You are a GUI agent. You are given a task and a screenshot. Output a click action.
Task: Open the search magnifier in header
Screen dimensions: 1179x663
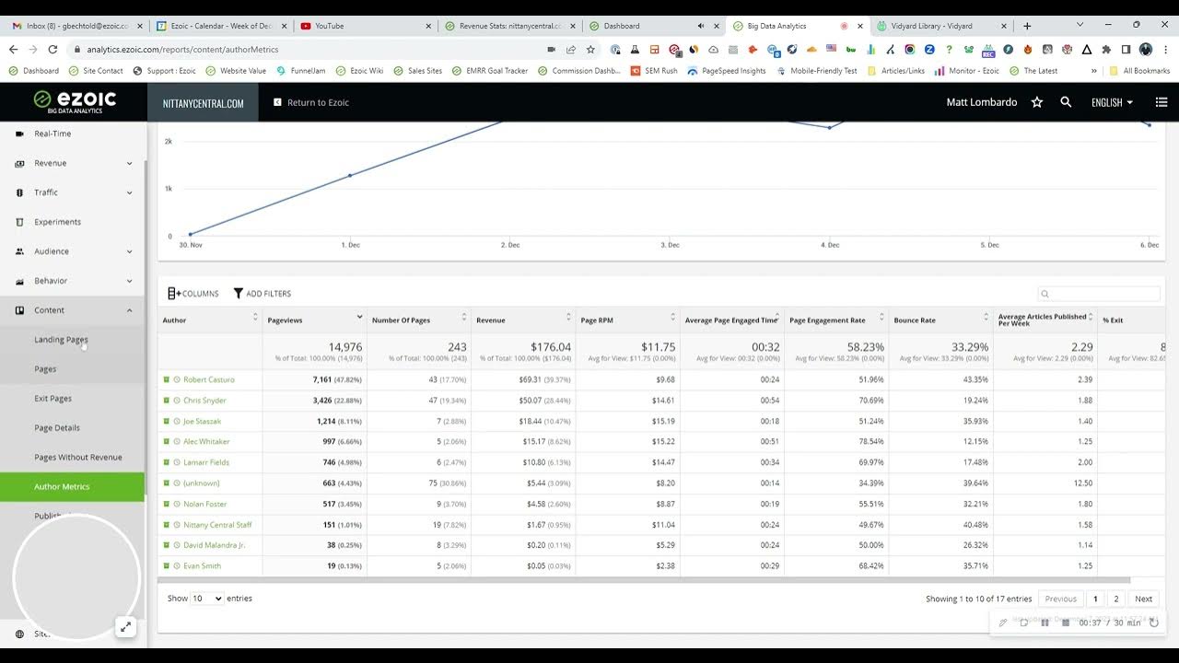point(1066,102)
